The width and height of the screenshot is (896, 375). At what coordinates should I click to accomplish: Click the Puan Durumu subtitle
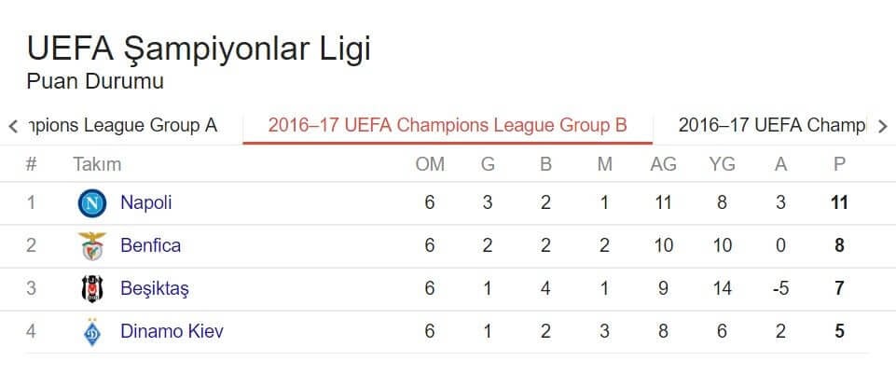point(95,81)
